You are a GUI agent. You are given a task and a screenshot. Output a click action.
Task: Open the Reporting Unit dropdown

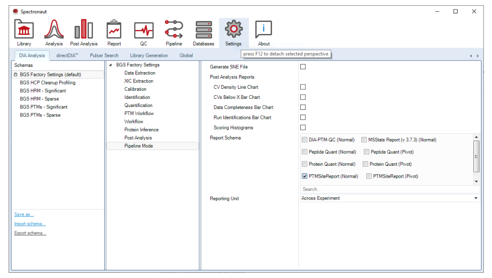[x=390, y=198]
